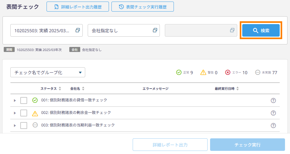Click text 003: 個別財務諸表の当期利益一致チェック

pyautogui.click(x=78, y=125)
